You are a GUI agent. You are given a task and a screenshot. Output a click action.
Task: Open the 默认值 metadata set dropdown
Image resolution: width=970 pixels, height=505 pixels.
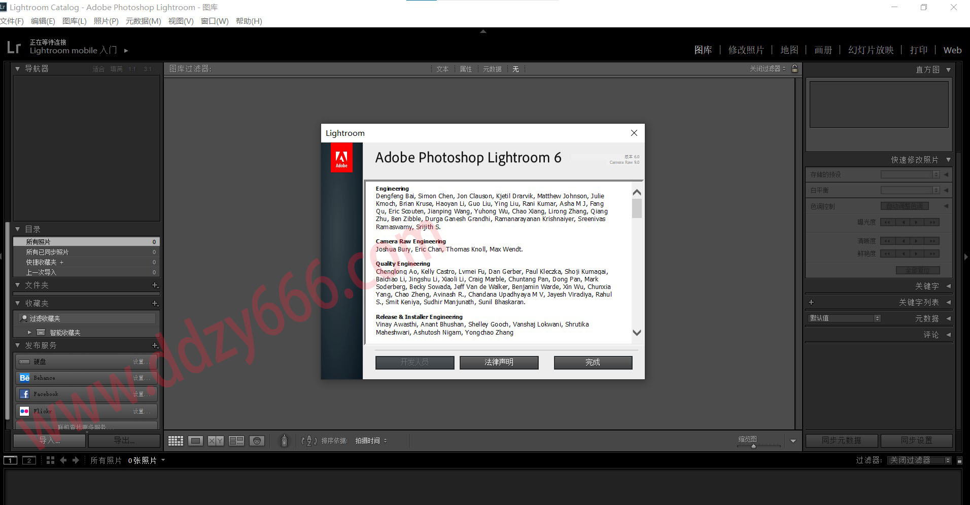(845, 318)
